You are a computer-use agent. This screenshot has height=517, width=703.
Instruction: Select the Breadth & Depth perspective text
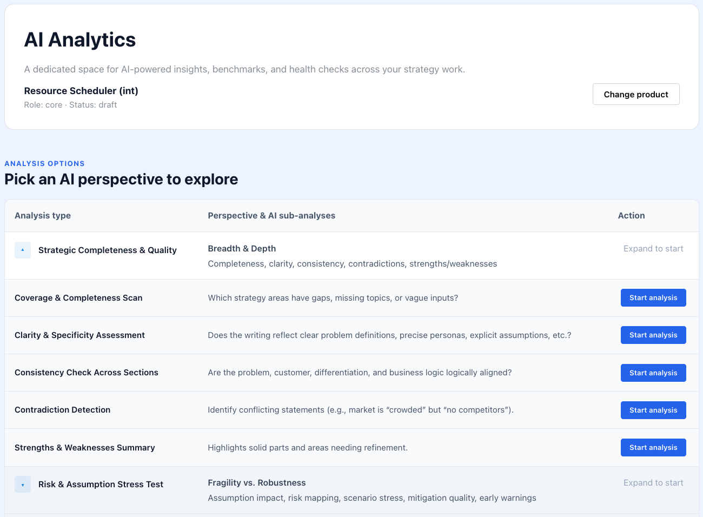(x=242, y=248)
